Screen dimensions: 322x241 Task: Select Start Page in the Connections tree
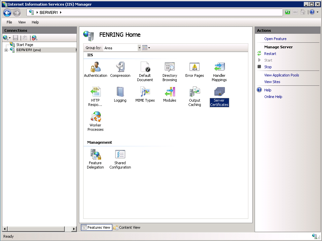click(24, 45)
